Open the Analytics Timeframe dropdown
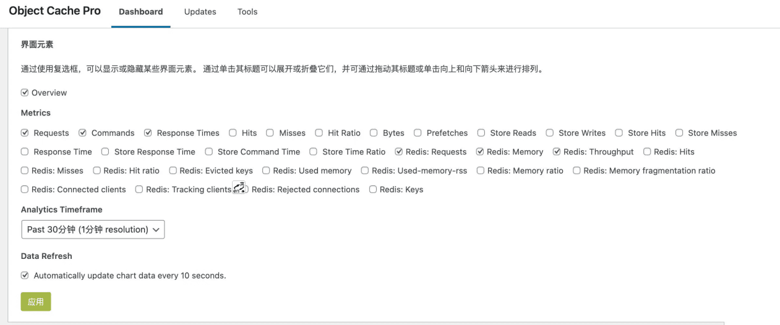 pyautogui.click(x=93, y=229)
